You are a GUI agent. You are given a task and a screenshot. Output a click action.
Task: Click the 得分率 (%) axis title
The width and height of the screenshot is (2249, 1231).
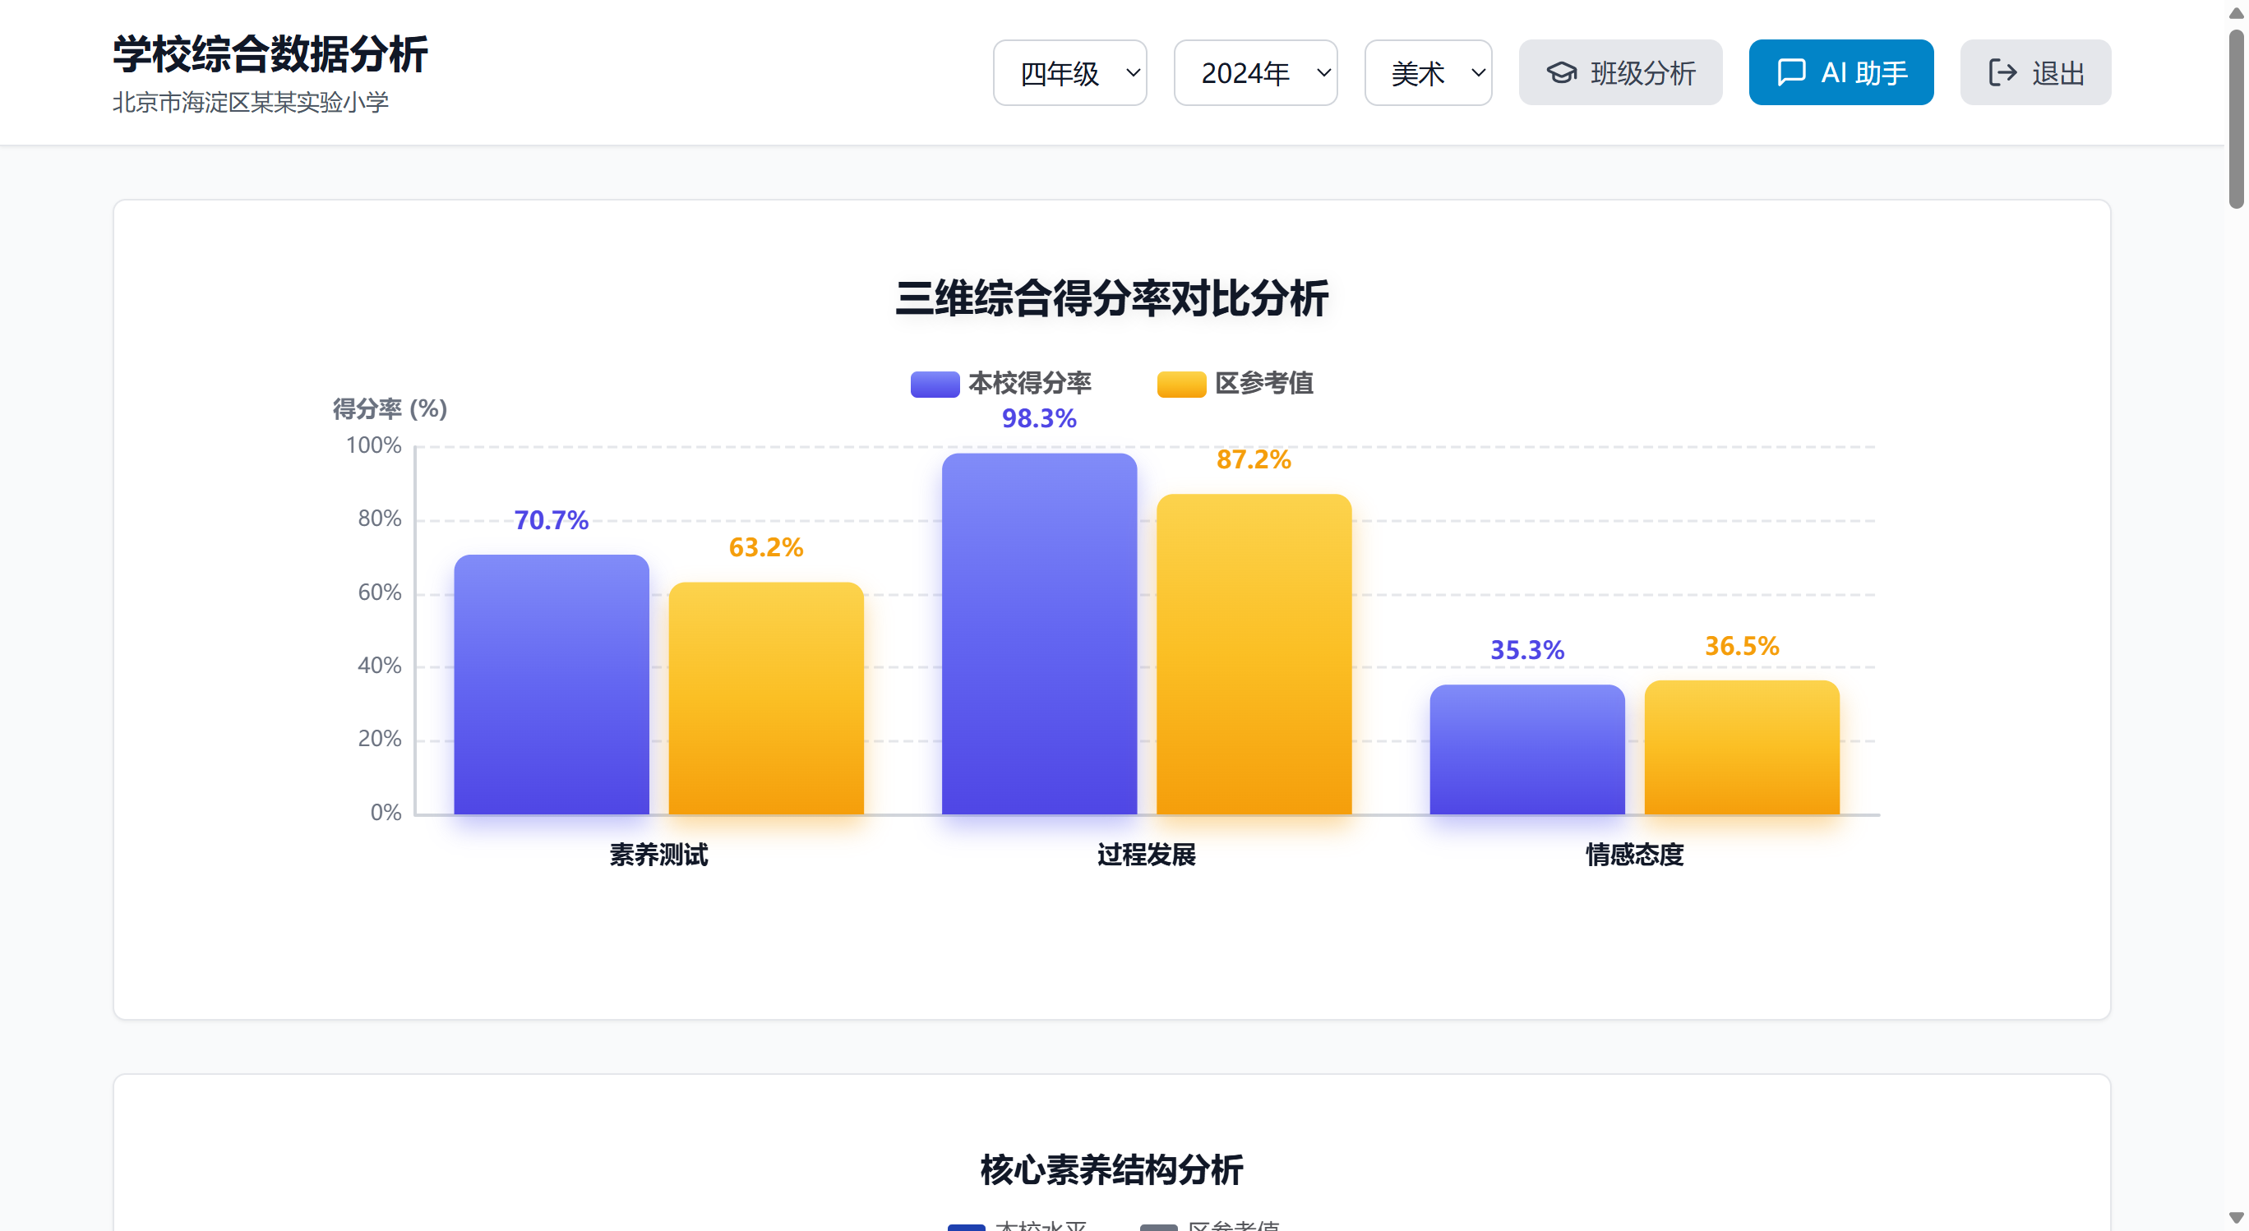pyautogui.click(x=390, y=408)
